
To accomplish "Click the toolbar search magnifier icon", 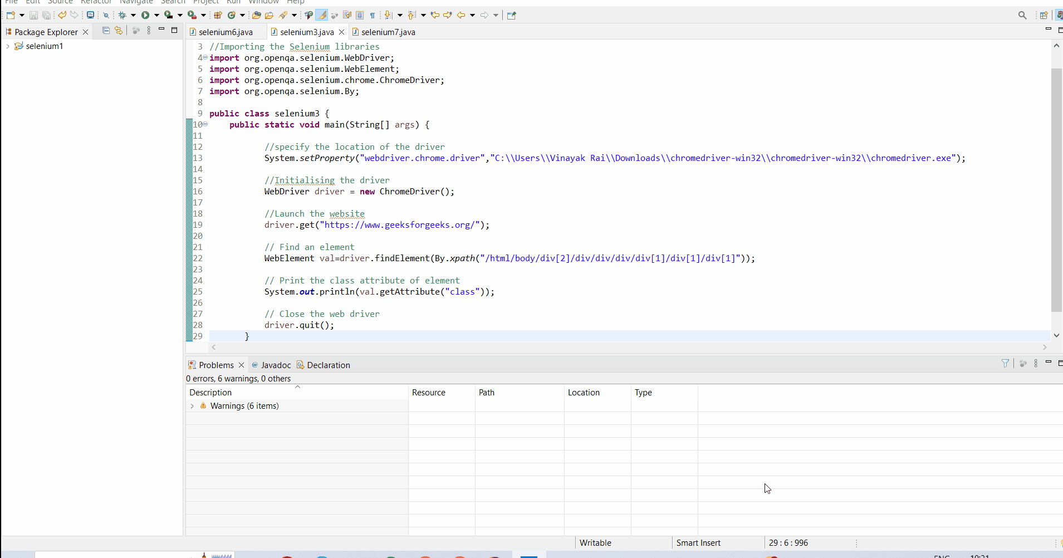I will click(x=1022, y=15).
